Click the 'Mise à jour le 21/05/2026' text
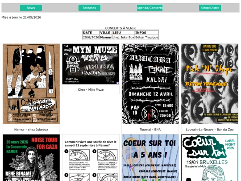241x181 pixels. [x=21, y=17]
